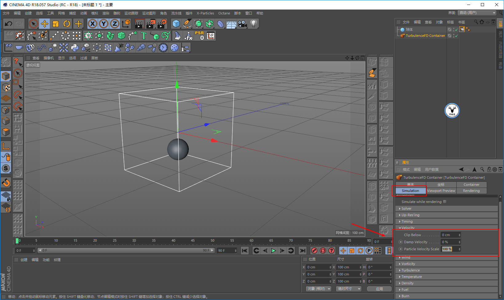This screenshot has width=504, height=300.
Task: Open the X-Particles menu
Action: point(205,13)
